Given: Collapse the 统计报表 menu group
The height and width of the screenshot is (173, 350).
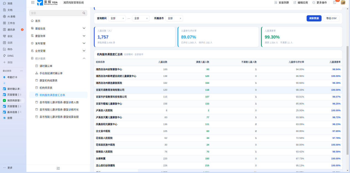Looking at the screenshot, I should (58, 58).
